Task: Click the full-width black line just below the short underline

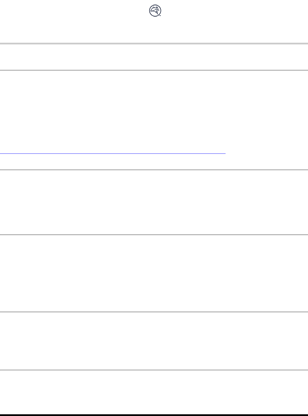Action: 154,170
